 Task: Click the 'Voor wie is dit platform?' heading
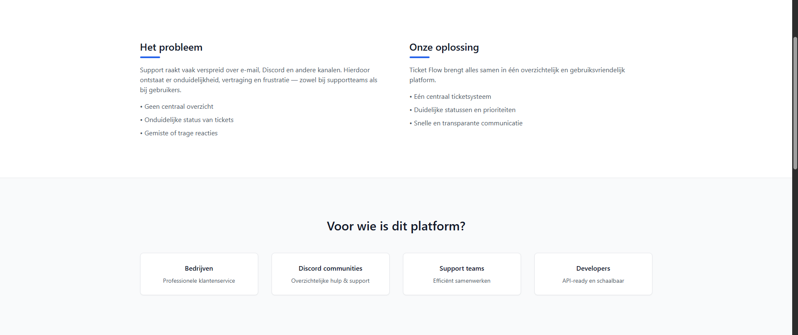pyautogui.click(x=396, y=226)
